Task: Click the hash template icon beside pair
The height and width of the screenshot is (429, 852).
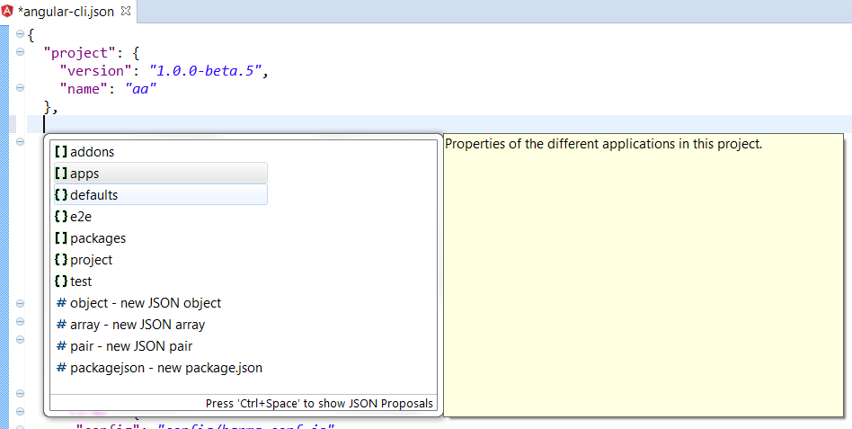Action: (61, 346)
